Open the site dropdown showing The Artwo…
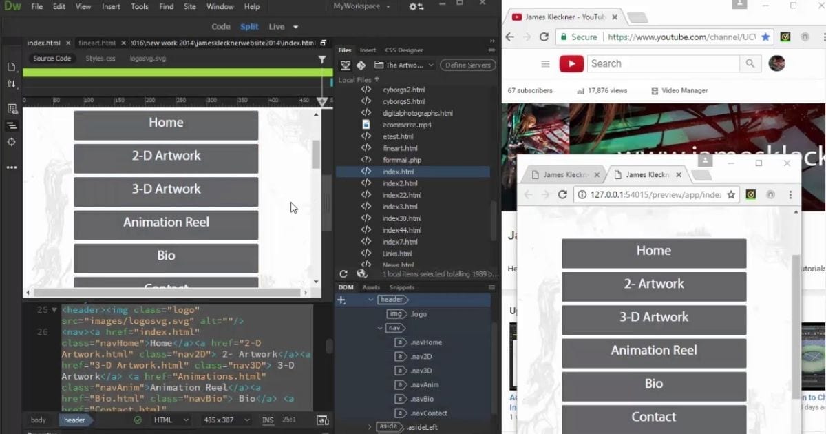This screenshot has width=826, height=434. (x=404, y=65)
